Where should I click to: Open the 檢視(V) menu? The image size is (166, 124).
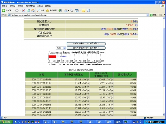[20, 6]
